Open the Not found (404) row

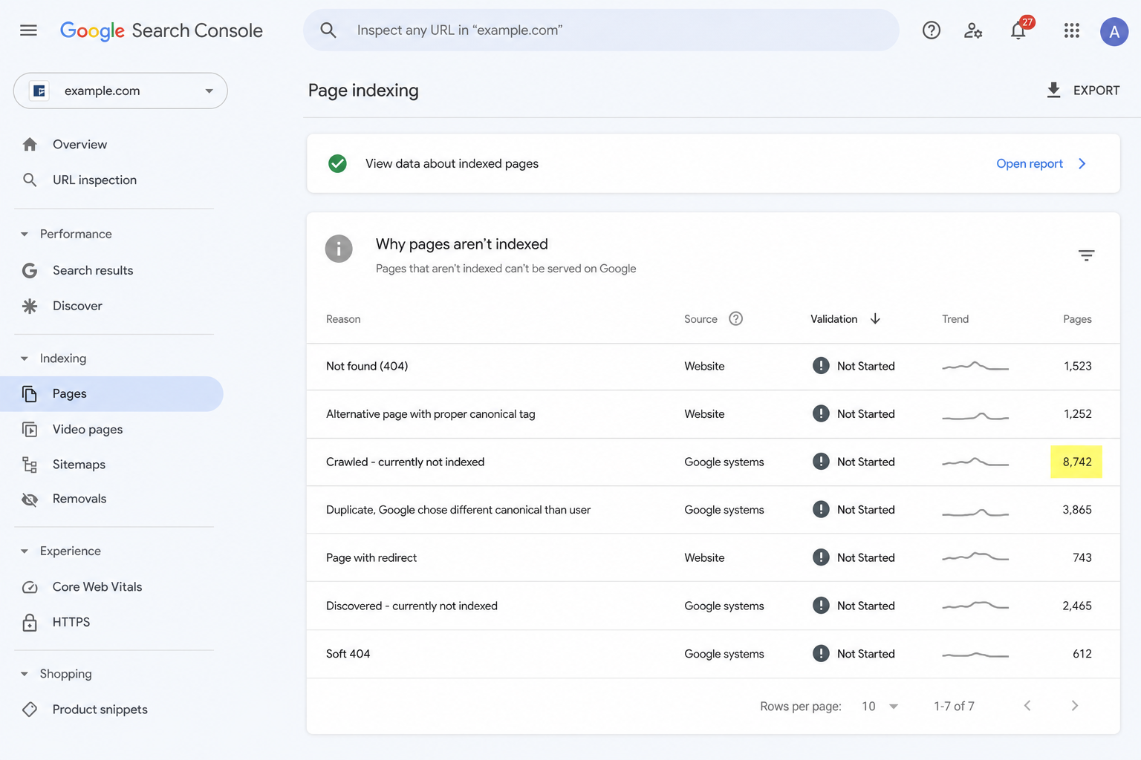point(713,367)
